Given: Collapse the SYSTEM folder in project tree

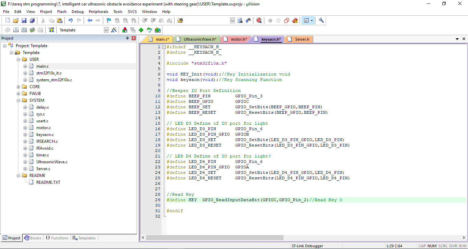Looking at the screenshot, I should click(x=18, y=100).
